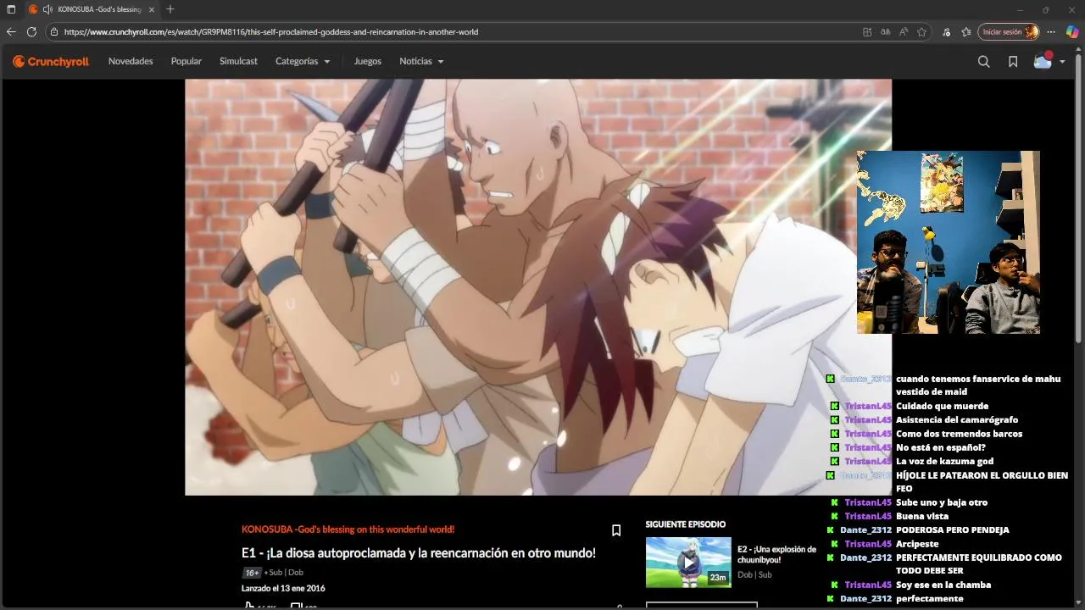Expand the Noticias dropdown
The height and width of the screenshot is (610, 1085).
pos(421,61)
